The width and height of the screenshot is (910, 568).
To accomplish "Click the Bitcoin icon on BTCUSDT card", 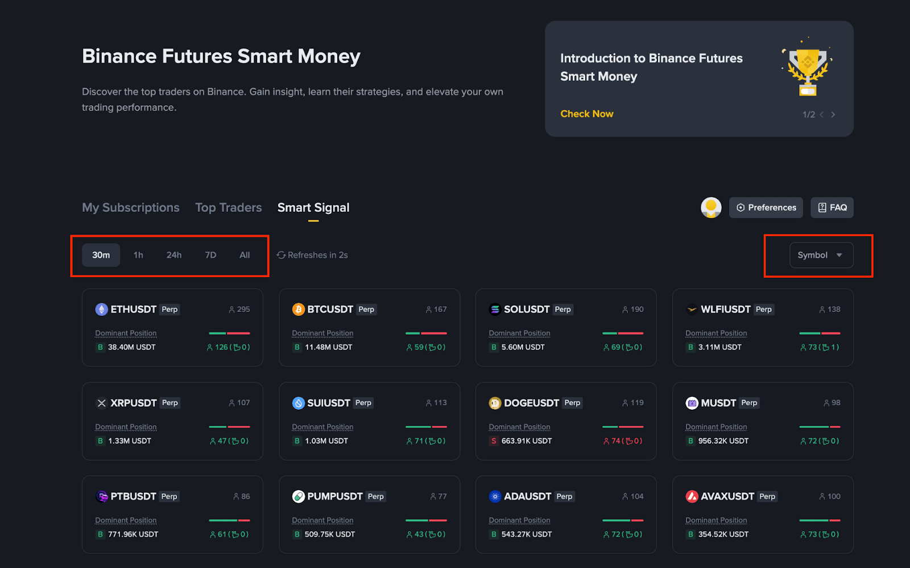I will [x=298, y=309].
